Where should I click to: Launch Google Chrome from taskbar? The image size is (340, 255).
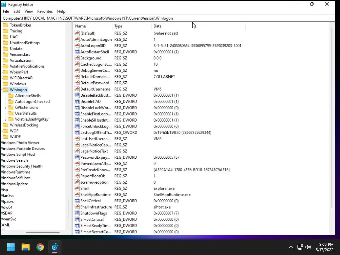point(40,247)
